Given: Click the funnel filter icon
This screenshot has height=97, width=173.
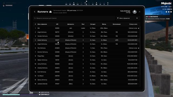Looking at the screenshot, I should pyautogui.click(x=118, y=18).
